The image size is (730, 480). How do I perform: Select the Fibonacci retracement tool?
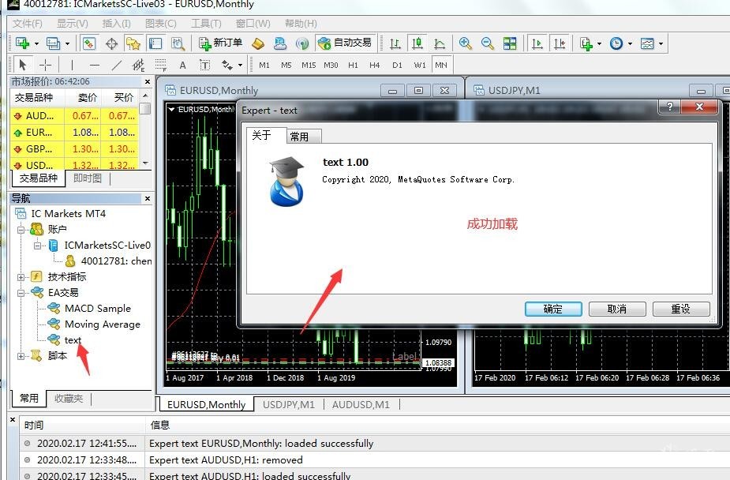pyautogui.click(x=161, y=65)
